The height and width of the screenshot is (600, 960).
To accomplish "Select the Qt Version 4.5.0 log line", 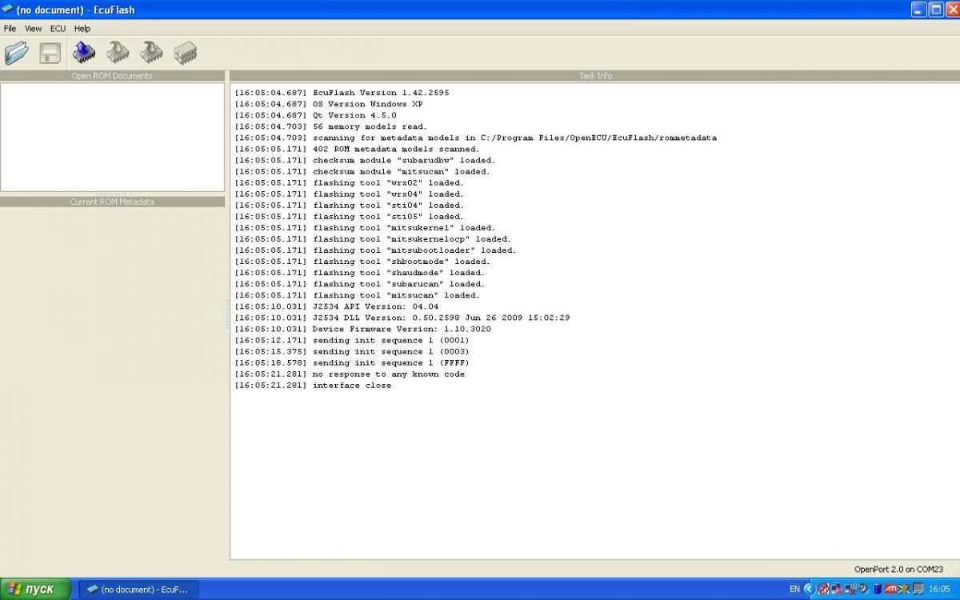I will [x=315, y=115].
